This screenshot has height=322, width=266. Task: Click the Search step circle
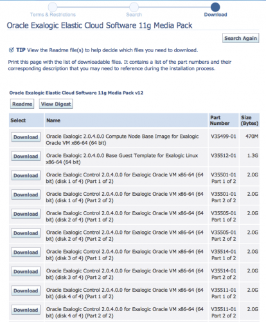point(134,7)
